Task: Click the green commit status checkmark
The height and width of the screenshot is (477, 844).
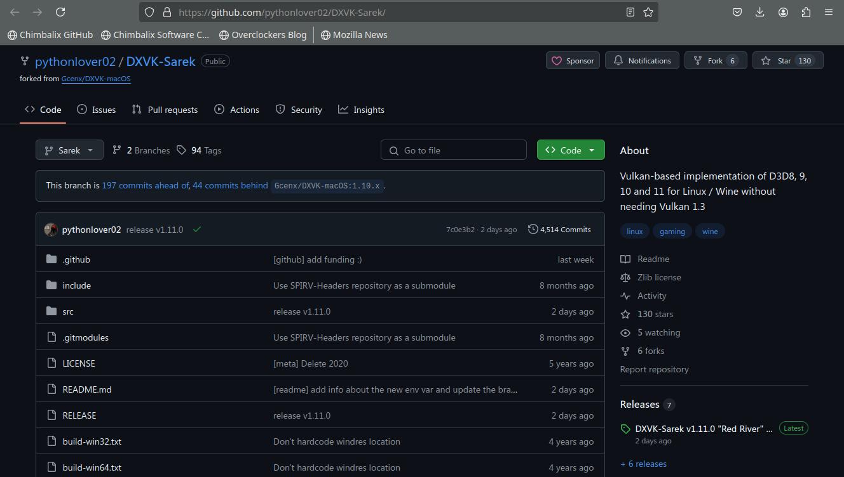Action: (x=197, y=230)
